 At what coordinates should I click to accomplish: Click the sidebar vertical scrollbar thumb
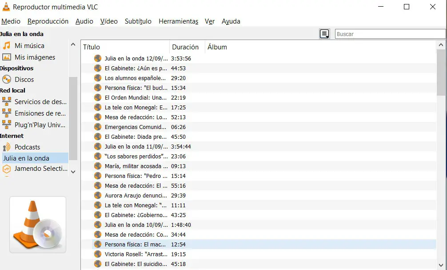click(x=73, y=118)
